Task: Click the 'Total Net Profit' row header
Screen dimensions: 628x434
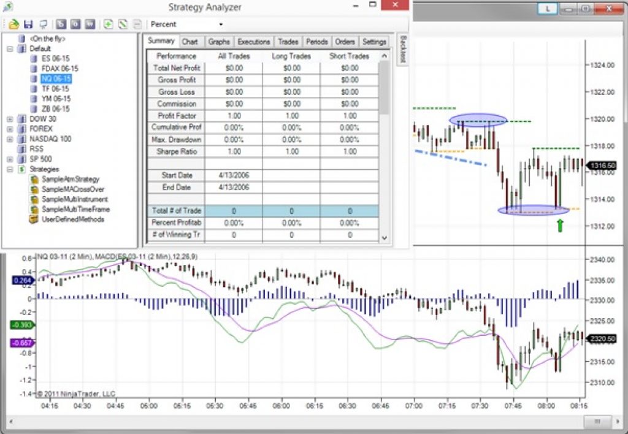Action: tap(177, 68)
